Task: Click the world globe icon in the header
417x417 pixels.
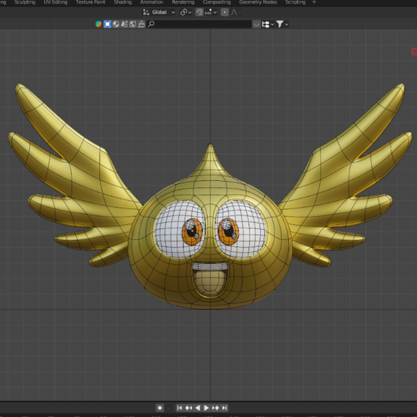Action: 132,24
